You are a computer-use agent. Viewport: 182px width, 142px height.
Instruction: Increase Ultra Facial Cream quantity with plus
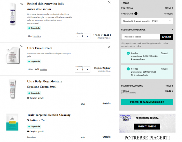tap(87, 69)
